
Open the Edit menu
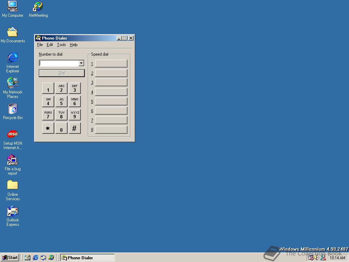50,45
